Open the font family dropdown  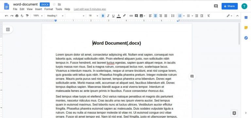pos(75,16)
